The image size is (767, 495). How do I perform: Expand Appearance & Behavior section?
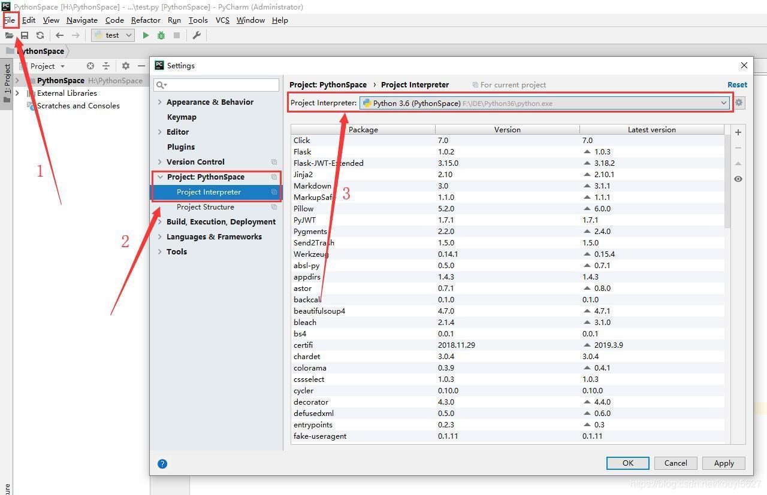pyautogui.click(x=160, y=102)
